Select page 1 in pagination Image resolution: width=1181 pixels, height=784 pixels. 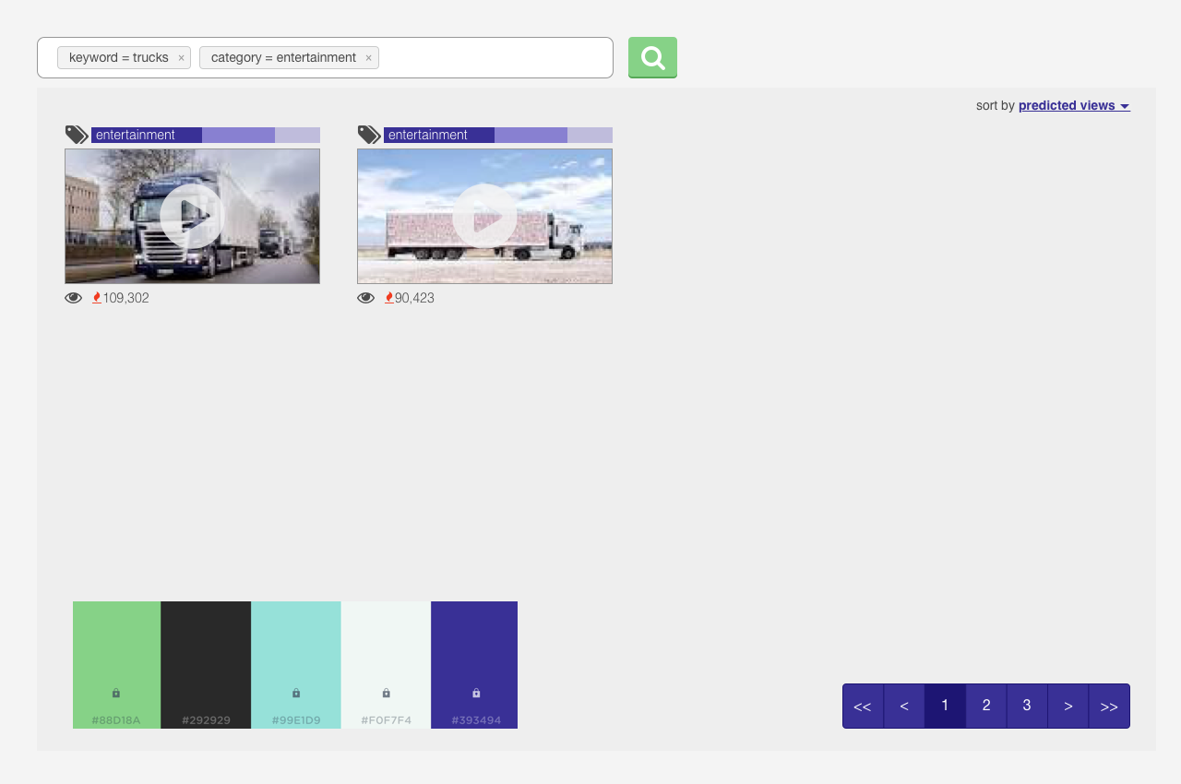945,706
